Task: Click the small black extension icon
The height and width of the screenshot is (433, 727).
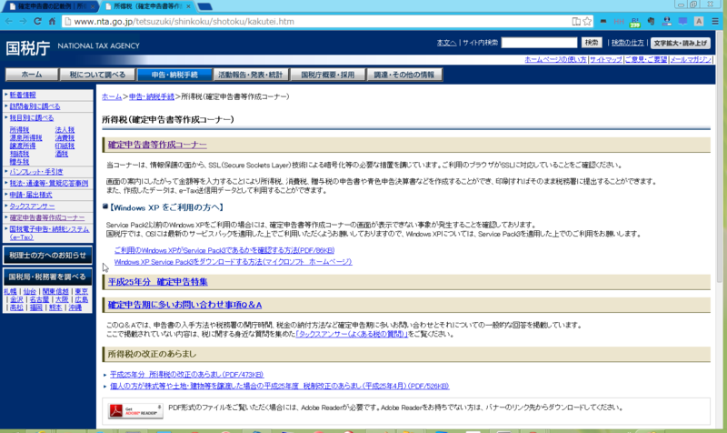Action: (x=603, y=21)
